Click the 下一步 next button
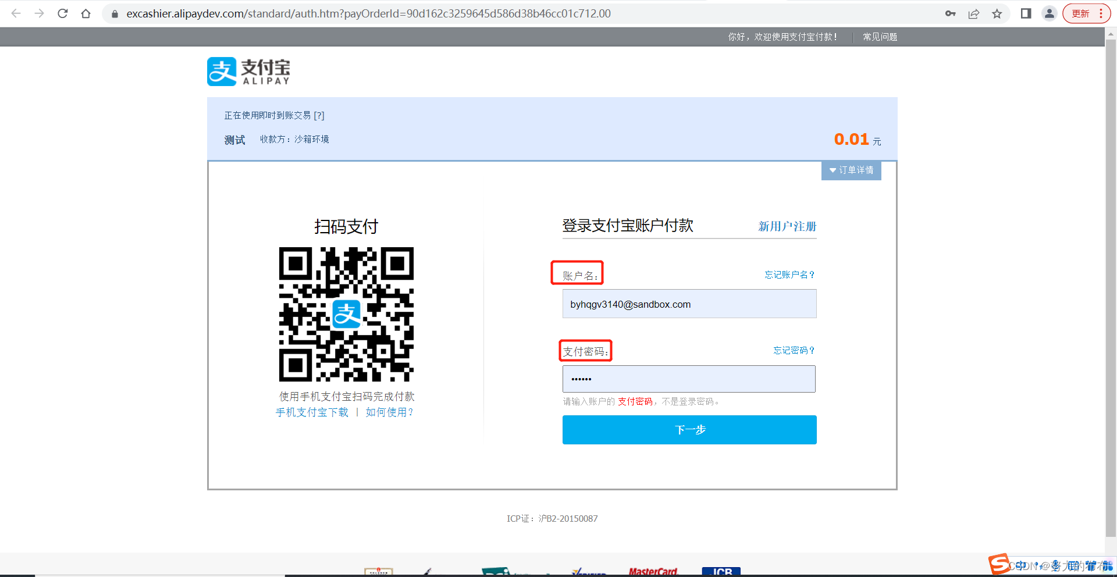 [x=689, y=430]
